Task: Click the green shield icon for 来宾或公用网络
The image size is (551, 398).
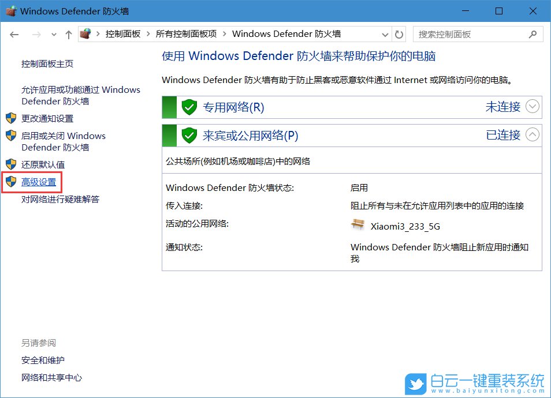Action: (189, 136)
